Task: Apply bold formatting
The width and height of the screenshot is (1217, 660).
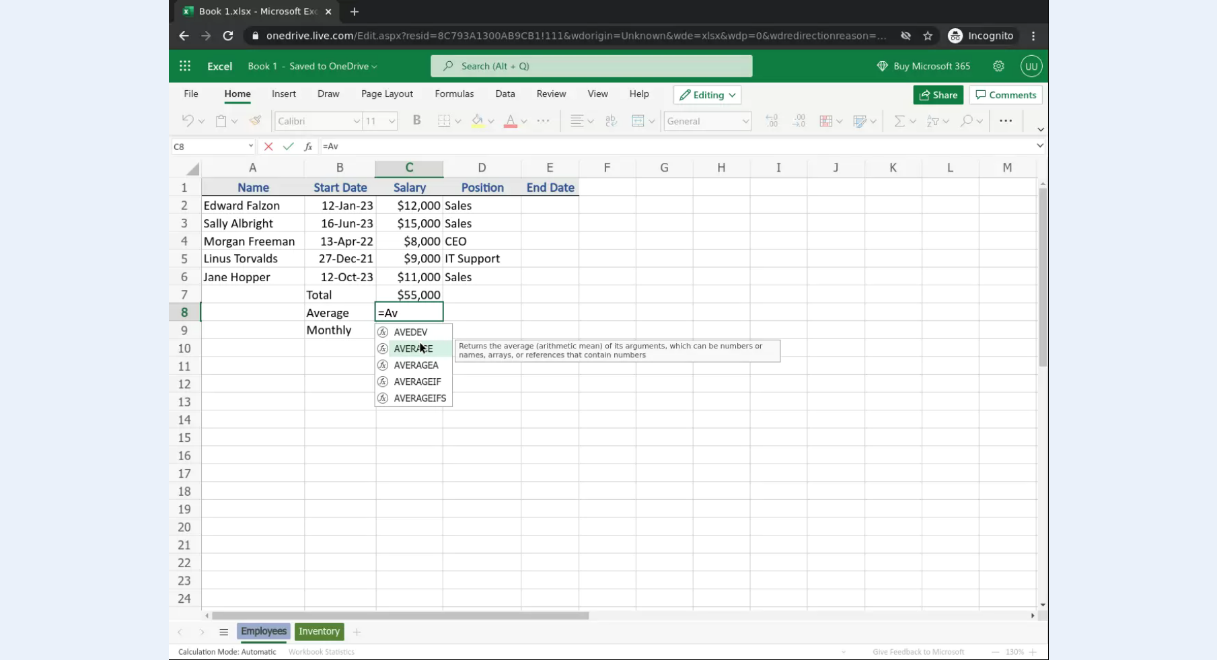Action: coord(416,120)
